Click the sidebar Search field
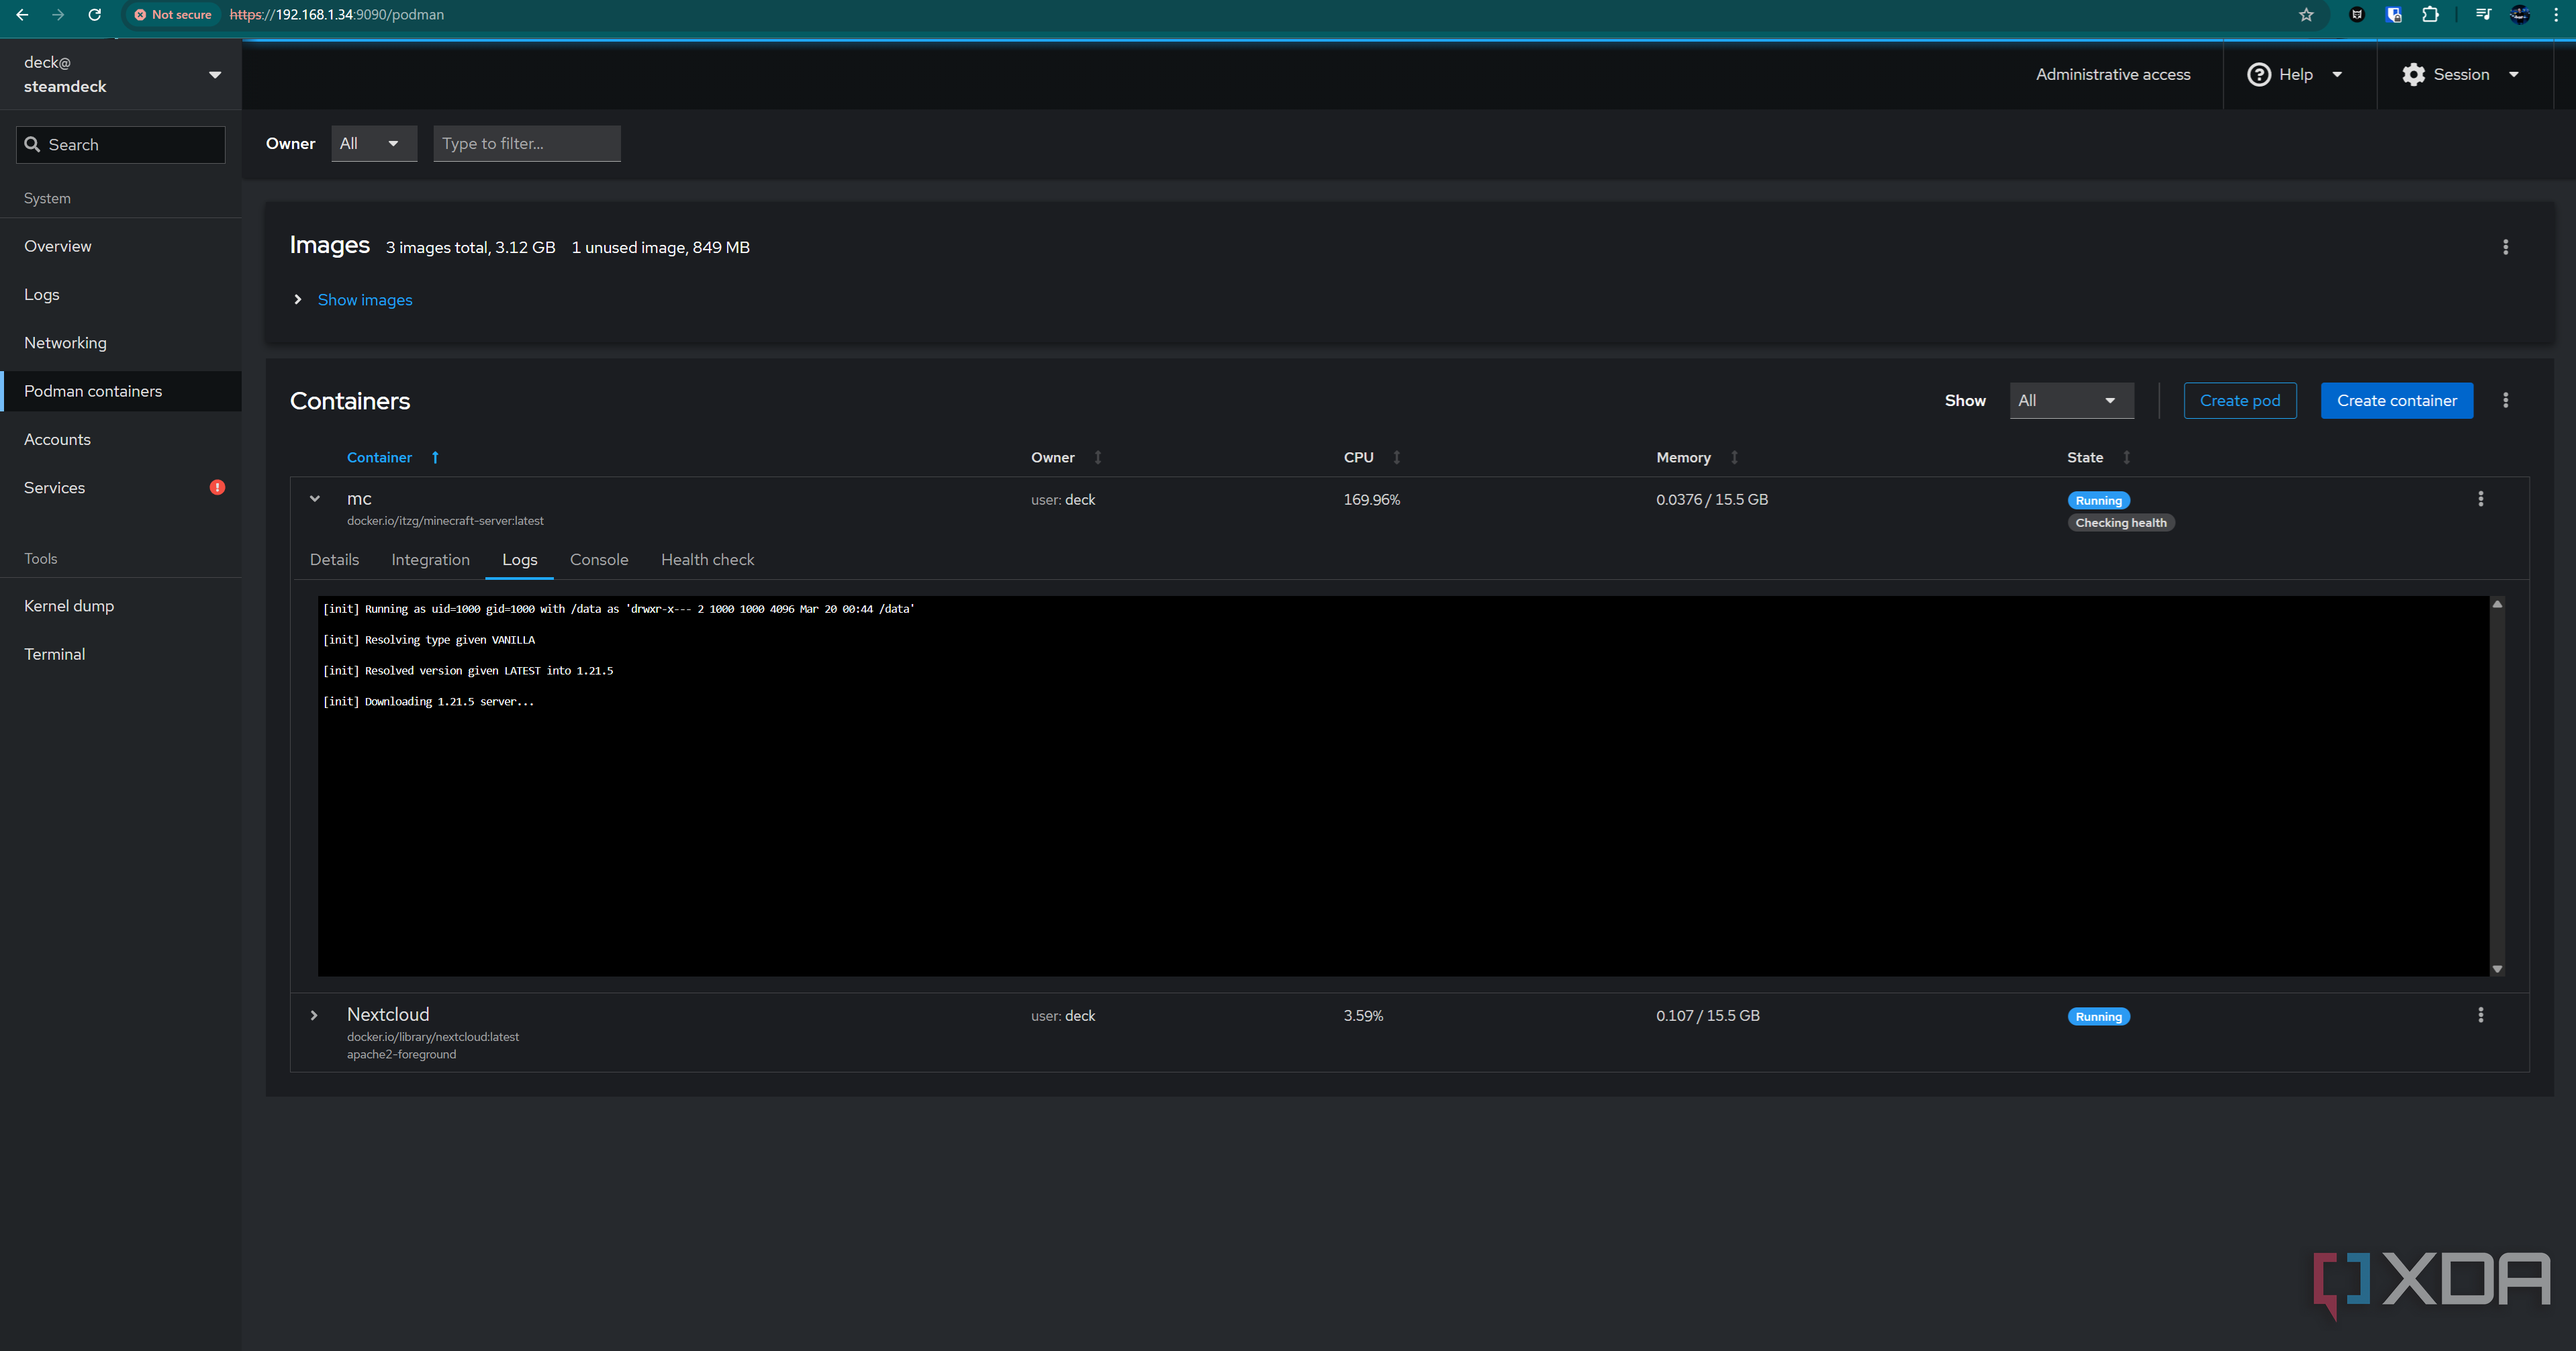The height and width of the screenshot is (1351, 2576). click(121, 145)
